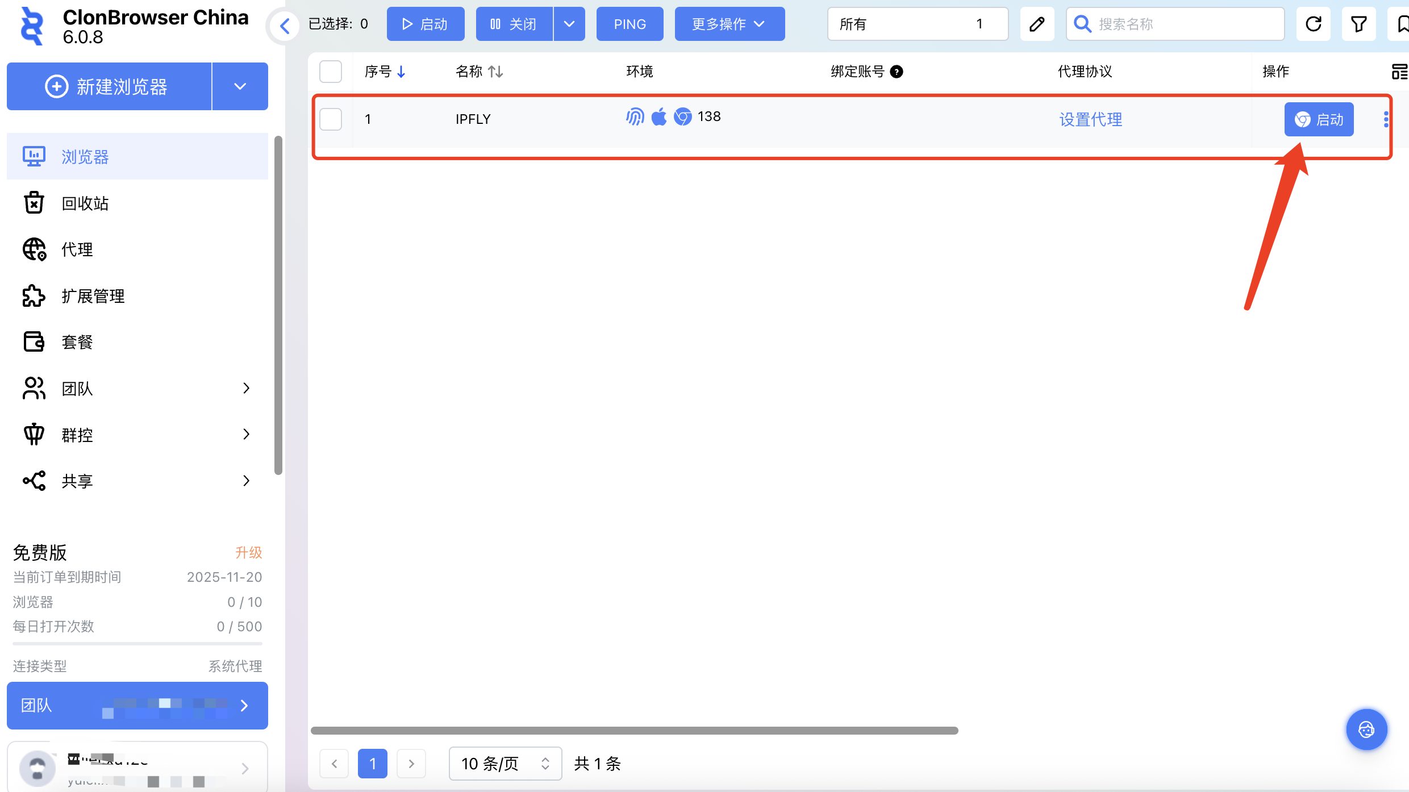The width and height of the screenshot is (1409, 792).
Task: Open the filter funnel icon
Action: 1358,24
